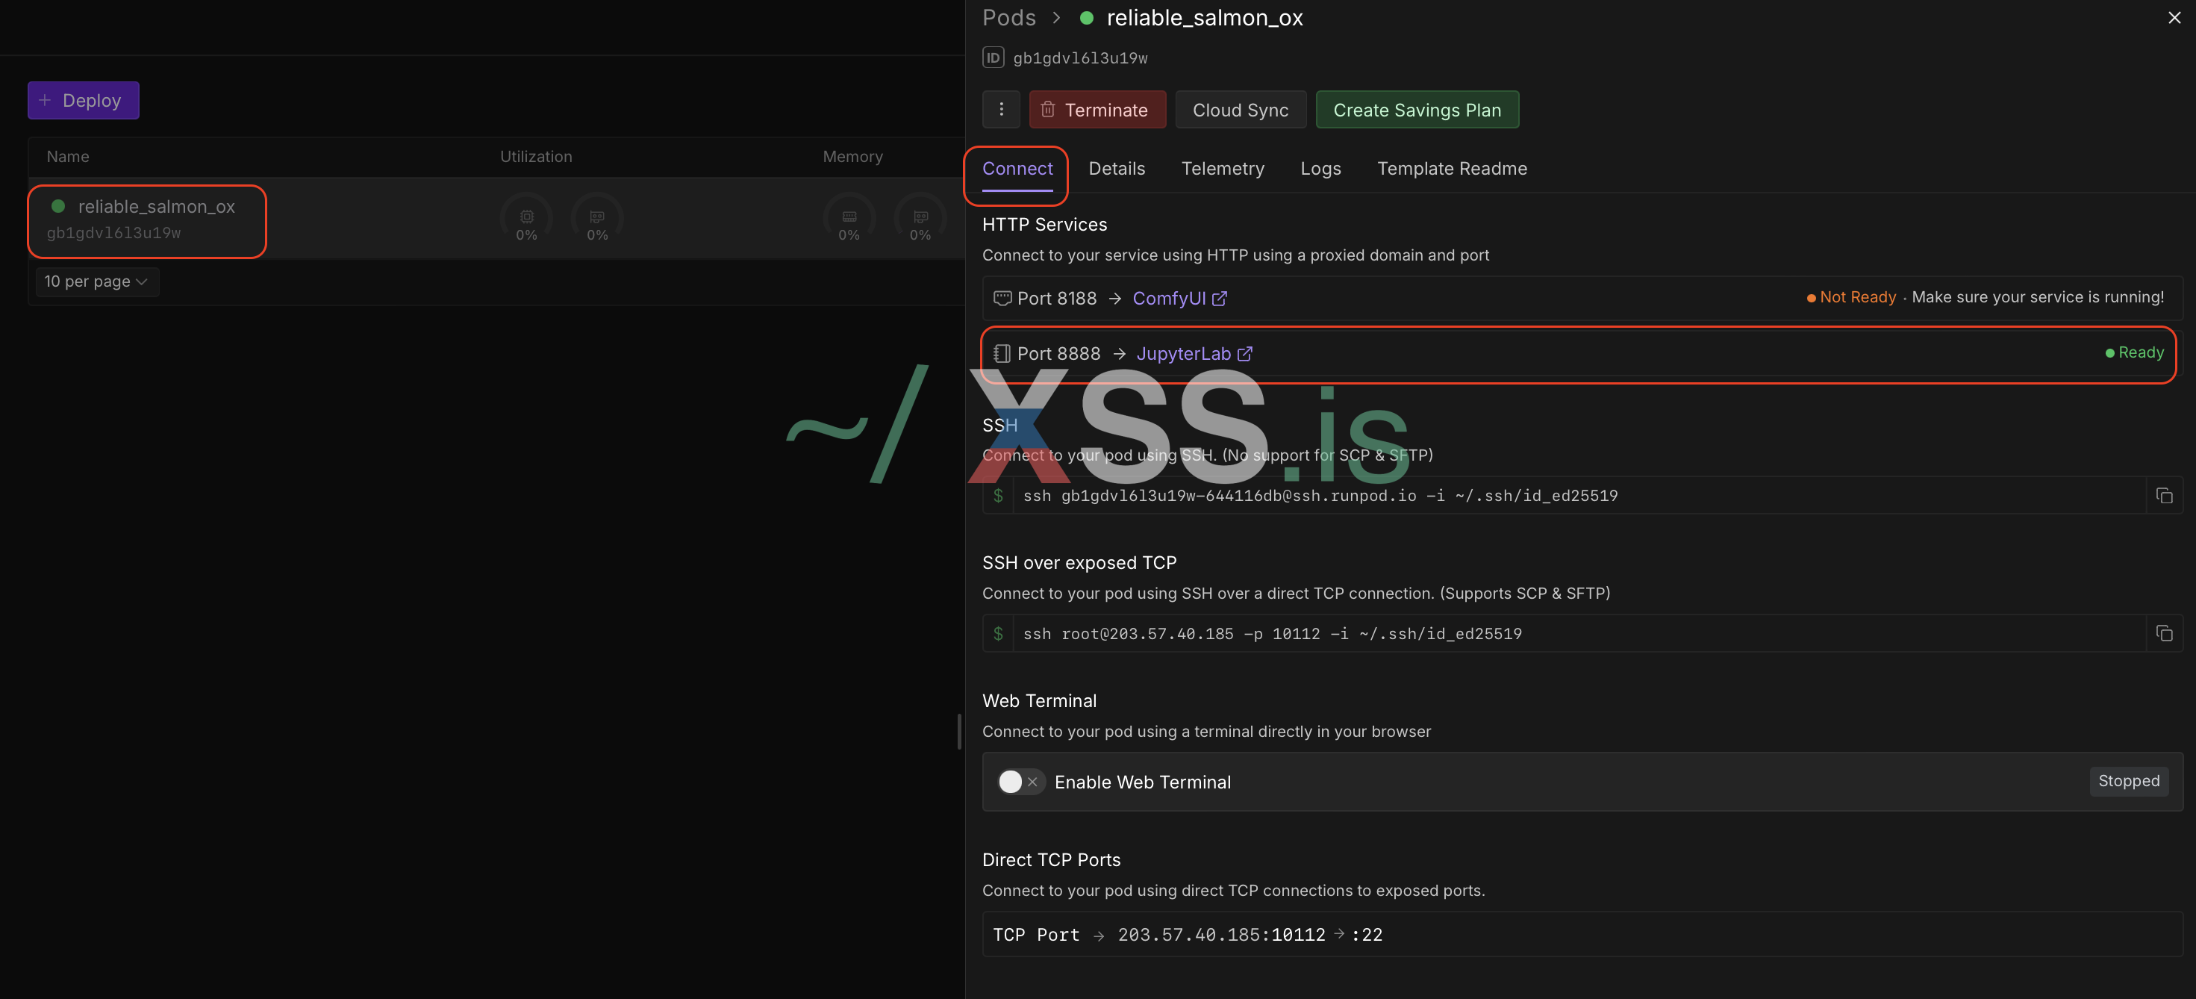
Task: Copy the SSH over exposed TCP command
Action: click(x=2164, y=633)
